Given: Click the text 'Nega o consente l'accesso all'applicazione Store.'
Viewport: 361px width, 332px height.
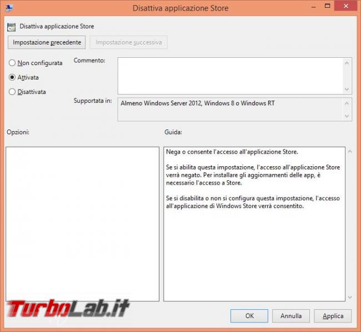Looking at the screenshot, I should 232,152.
